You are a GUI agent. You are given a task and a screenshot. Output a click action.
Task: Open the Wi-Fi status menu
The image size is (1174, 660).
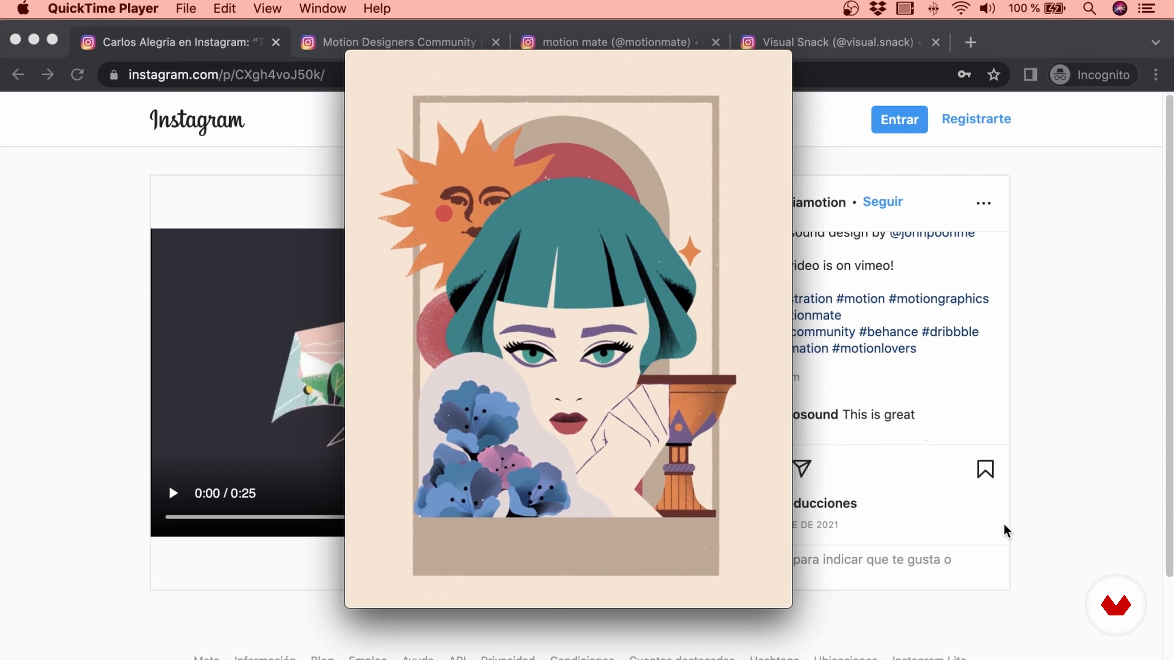[960, 8]
